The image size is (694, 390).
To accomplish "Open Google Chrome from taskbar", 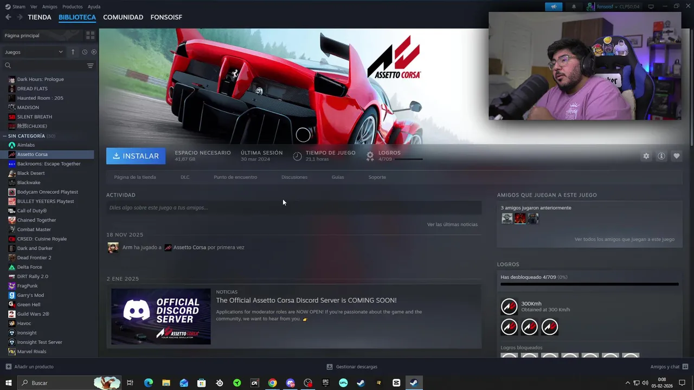I will [x=272, y=383].
